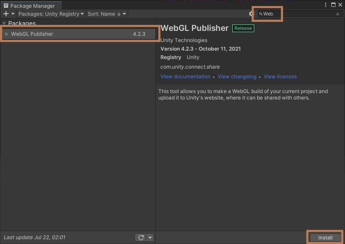Click the WebGL Publisher title heading
The image size is (345, 244).
194,28
